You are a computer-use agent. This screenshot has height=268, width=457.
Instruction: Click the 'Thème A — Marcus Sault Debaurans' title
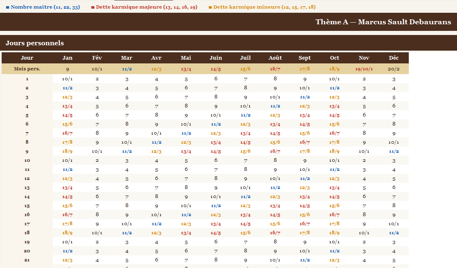(383, 22)
